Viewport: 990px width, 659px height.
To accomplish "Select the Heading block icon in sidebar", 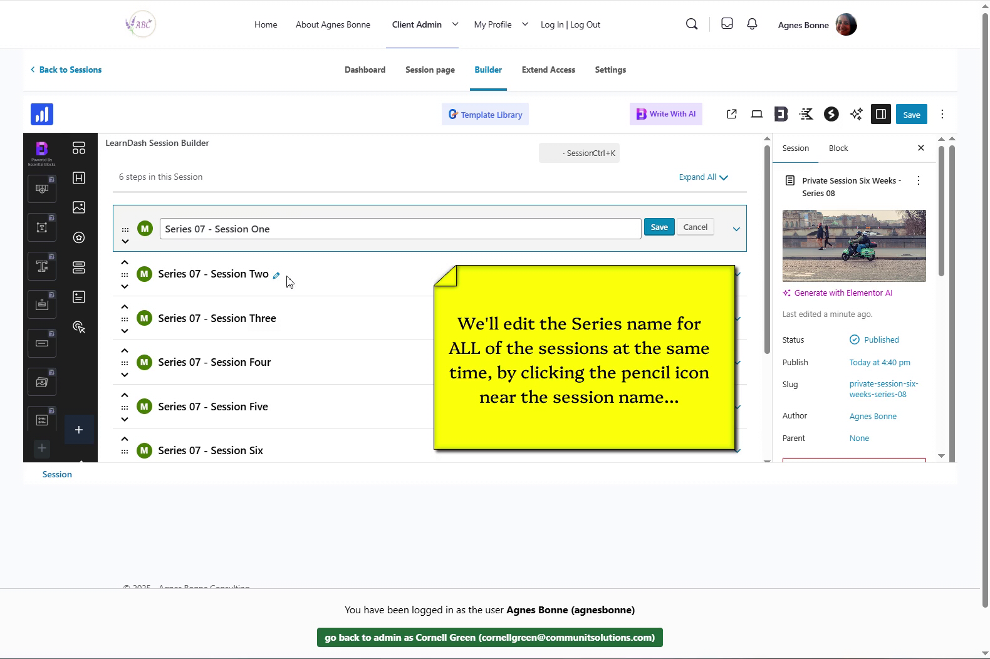I will click(x=79, y=178).
